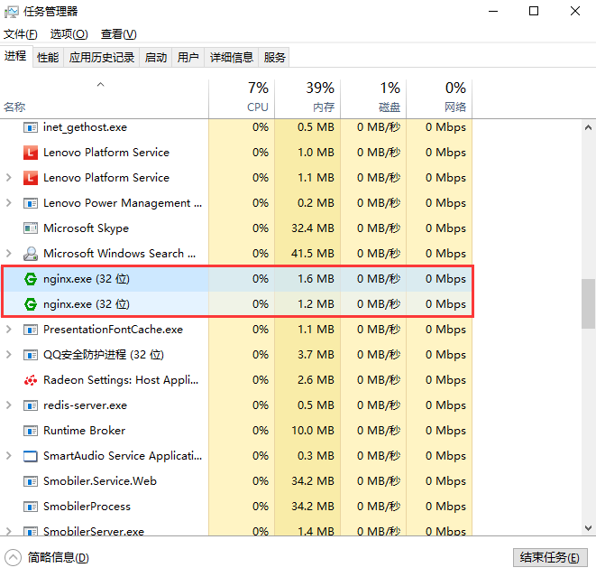Minimize the Task Manager window

(493, 12)
